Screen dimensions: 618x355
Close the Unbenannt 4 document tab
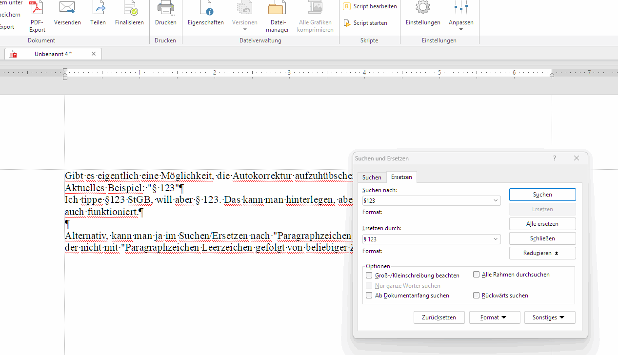click(94, 54)
